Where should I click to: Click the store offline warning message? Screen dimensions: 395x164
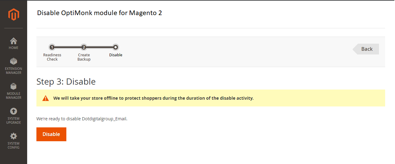click(153, 98)
